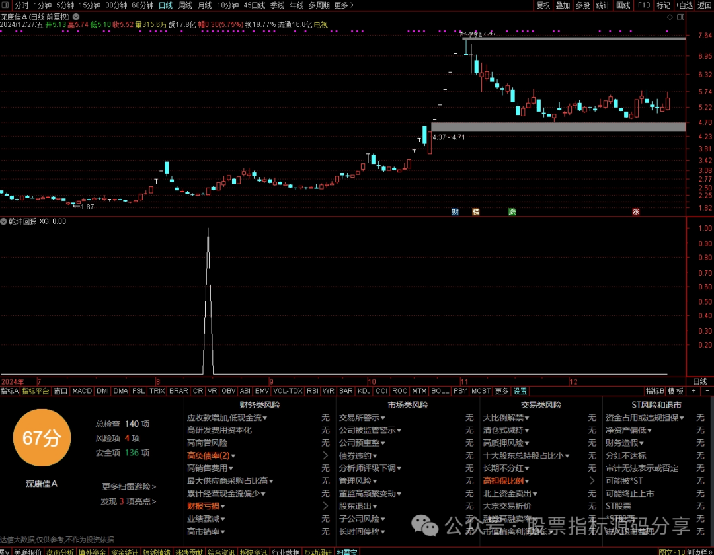Open 更多扫雷避险 link
This screenshot has height=555, width=714.
click(129, 487)
